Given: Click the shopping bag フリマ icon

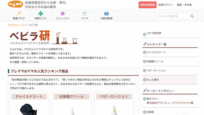Looking at the screenshot, I should coord(85,13).
